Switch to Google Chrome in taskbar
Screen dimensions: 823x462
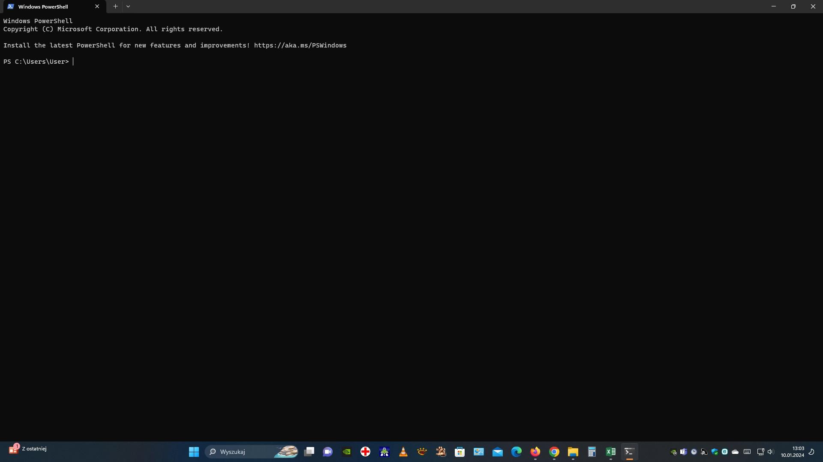coord(554,452)
